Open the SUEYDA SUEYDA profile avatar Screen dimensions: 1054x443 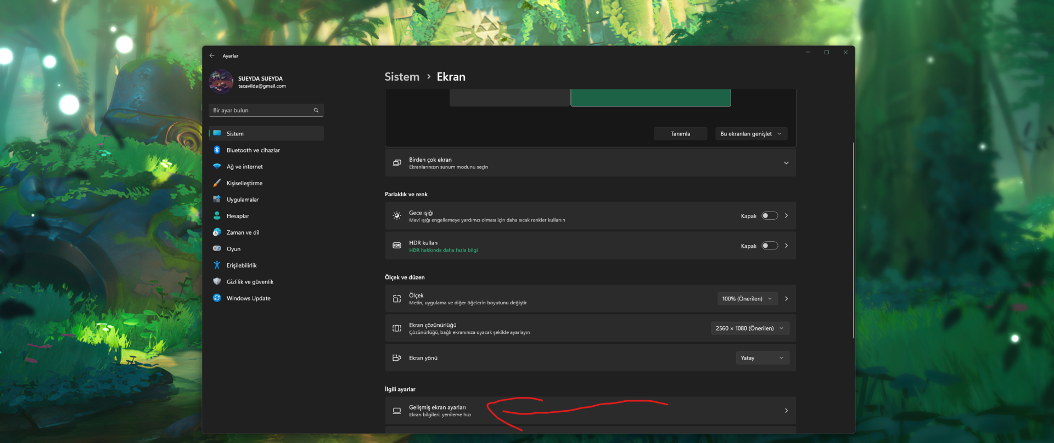pos(221,82)
